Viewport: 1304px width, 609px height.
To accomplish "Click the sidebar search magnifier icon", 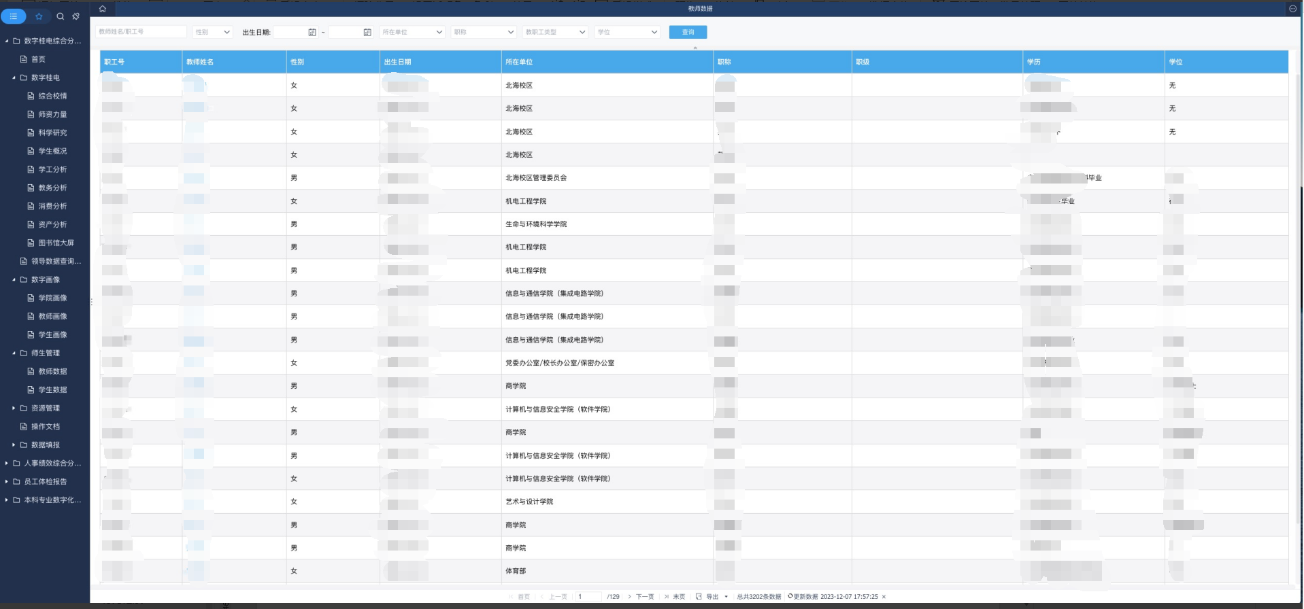I will tap(61, 16).
